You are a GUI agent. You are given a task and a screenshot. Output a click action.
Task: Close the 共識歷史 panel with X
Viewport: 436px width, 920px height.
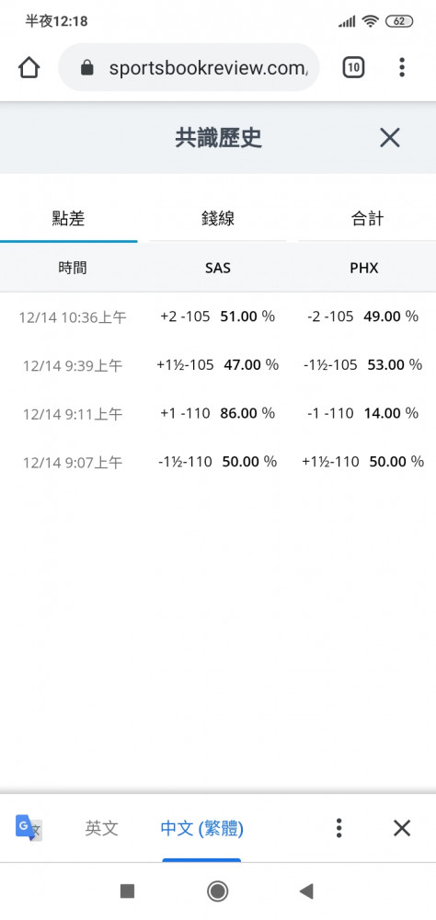coord(390,138)
